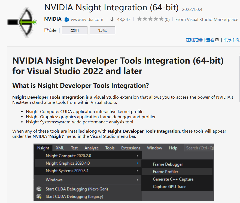Image resolution: width=240 pixels, height=203 pixels.
Task: Click the fifth rating star
Action: 160,19
